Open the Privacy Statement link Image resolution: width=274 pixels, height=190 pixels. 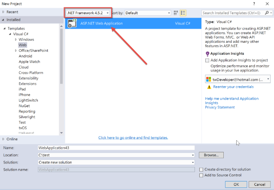tap(220, 107)
